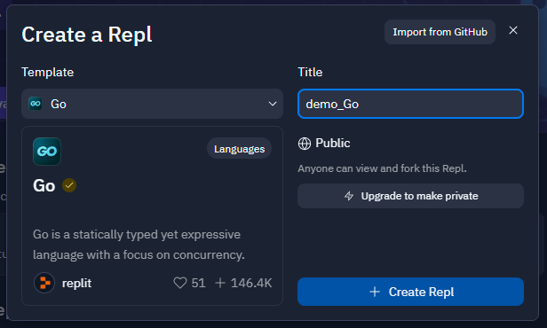Click the plus icon on Create Repl
This screenshot has width=547, height=328.
[x=375, y=292]
